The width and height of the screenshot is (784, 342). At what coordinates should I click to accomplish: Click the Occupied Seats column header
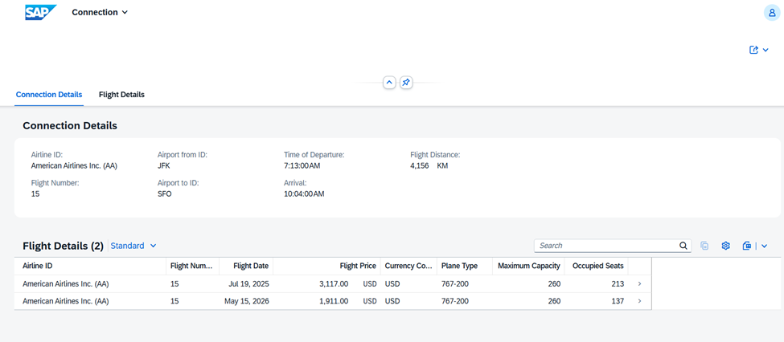coord(597,266)
